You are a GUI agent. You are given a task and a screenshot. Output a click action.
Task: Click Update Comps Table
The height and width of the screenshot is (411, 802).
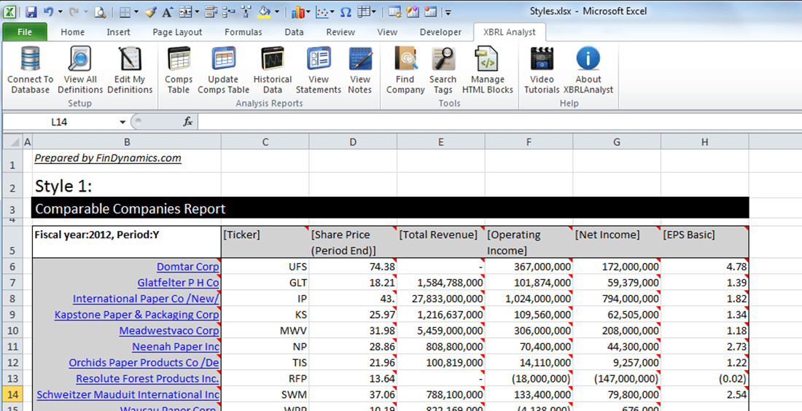click(223, 59)
